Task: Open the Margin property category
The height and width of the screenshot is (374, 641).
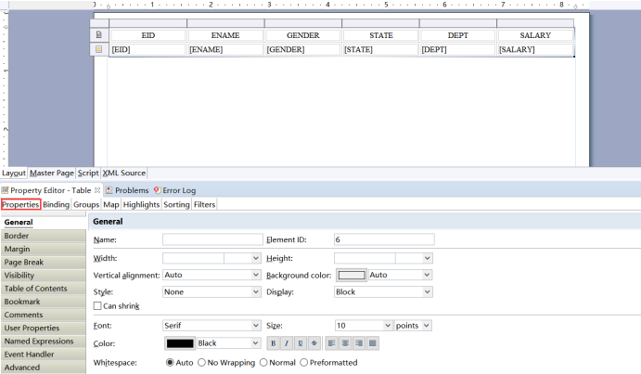Action: [44, 249]
